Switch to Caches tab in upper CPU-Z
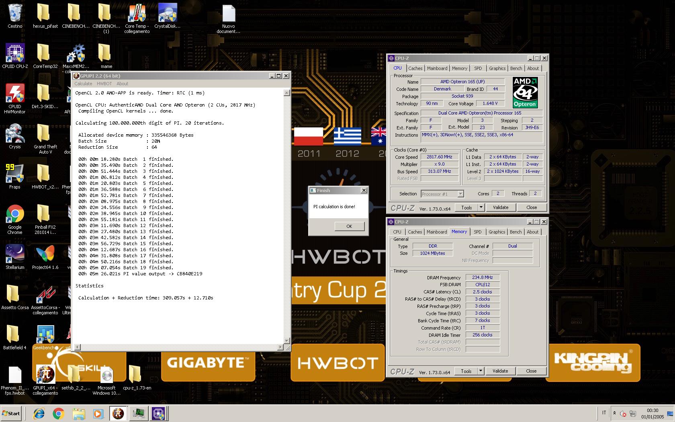 (x=415, y=68)
